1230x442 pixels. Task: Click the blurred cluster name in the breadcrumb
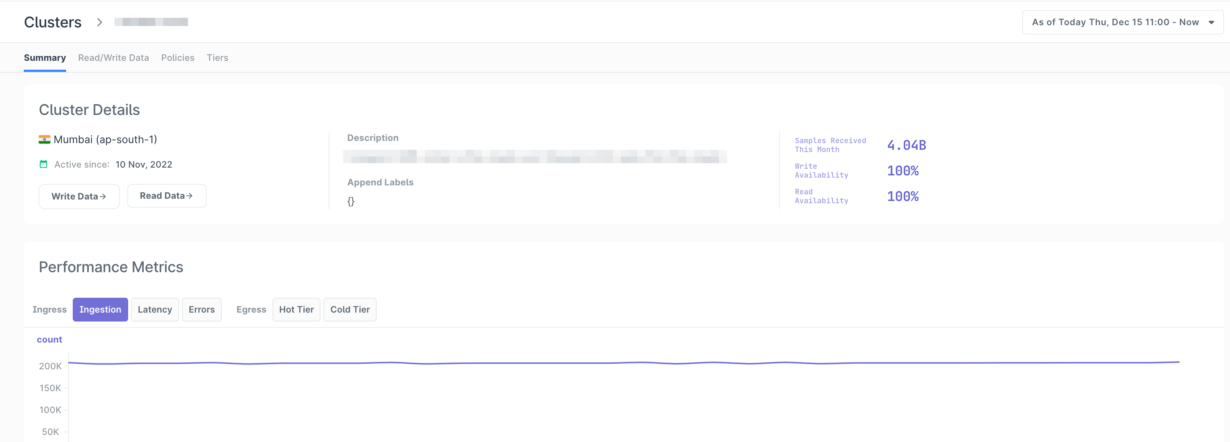tap(151, 22)
